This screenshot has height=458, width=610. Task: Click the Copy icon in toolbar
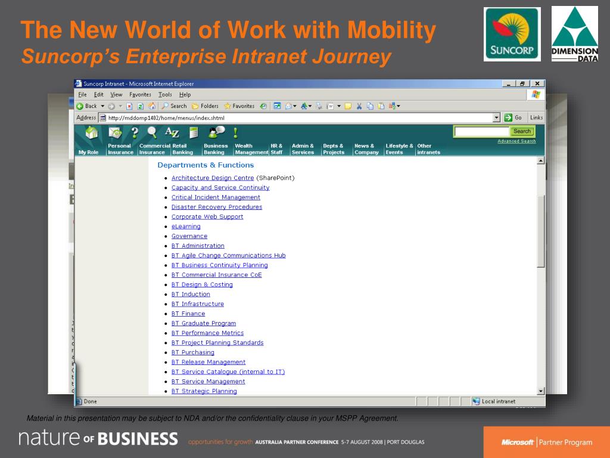pyautogui.click(x=370, y=106)
